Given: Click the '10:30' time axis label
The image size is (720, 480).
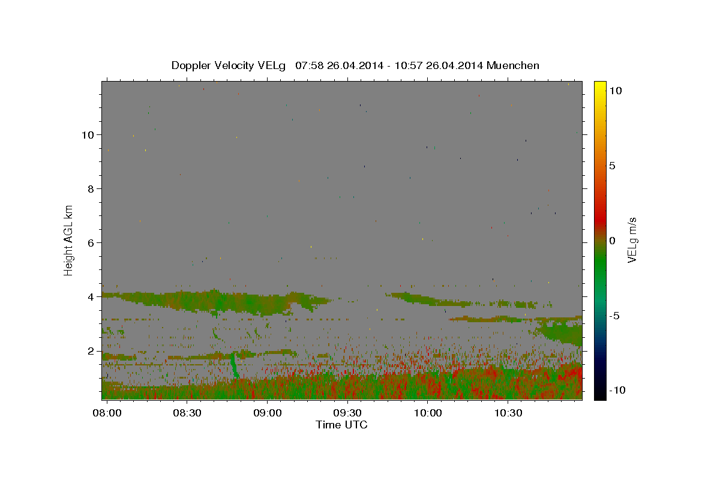Looking at the screenshot, I should point(508,413).
